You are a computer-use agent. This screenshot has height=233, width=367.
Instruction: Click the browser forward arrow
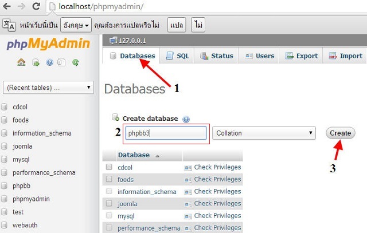(21, 6)
